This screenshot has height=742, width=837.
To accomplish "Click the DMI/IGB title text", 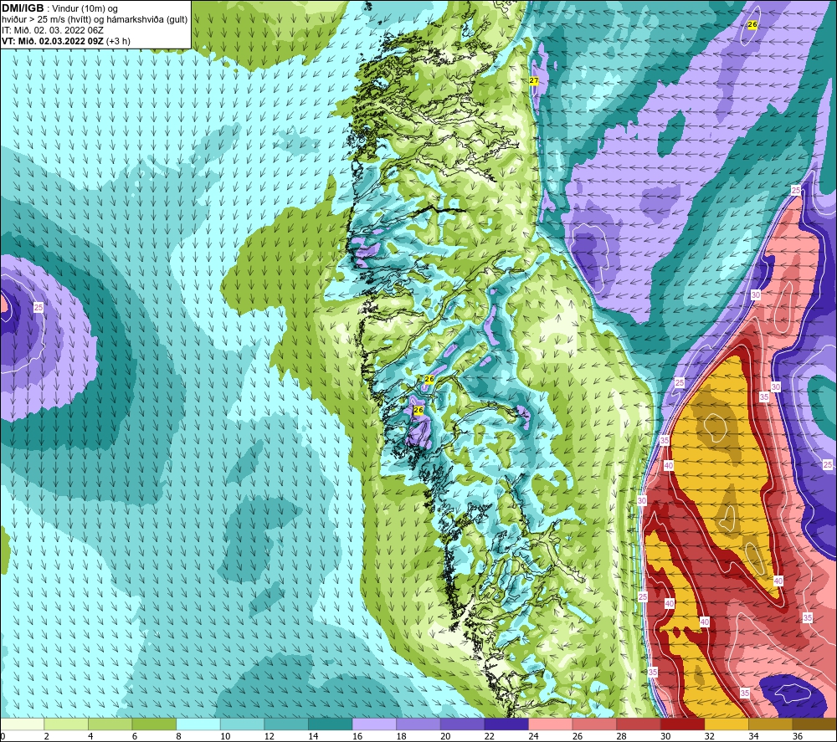I will click(23, 8).
